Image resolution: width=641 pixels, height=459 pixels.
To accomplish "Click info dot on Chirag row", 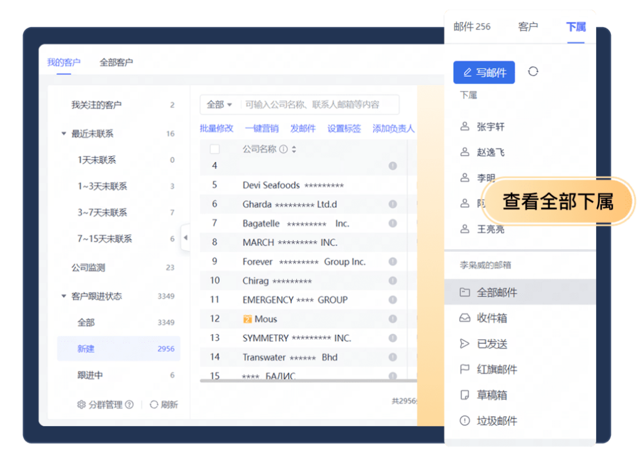I will pos(393,281).
